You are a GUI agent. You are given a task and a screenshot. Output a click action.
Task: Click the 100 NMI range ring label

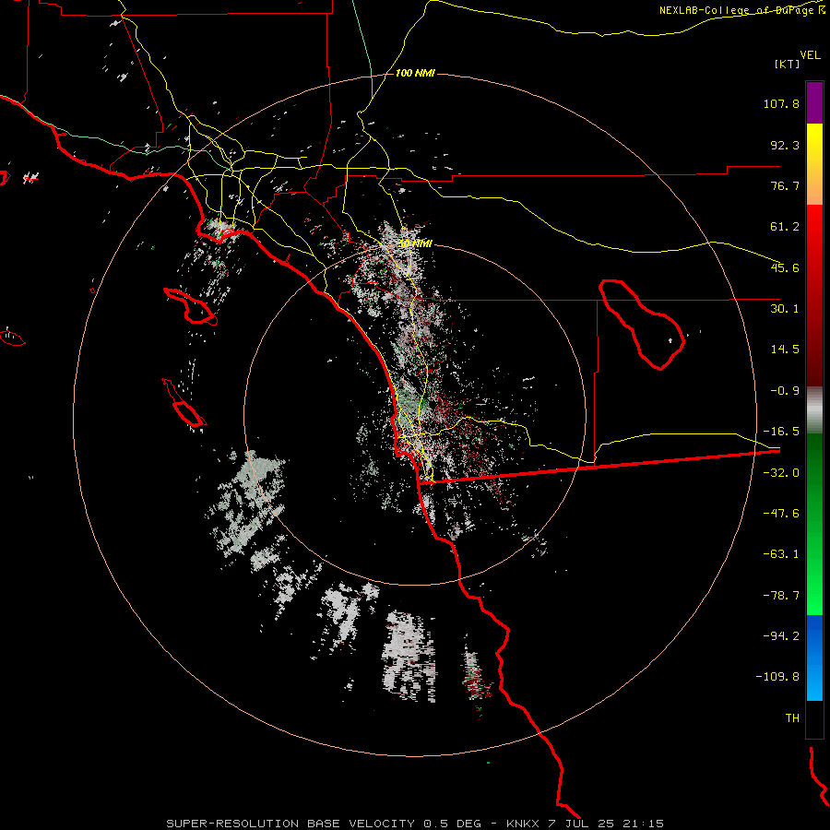pos(415,73)
